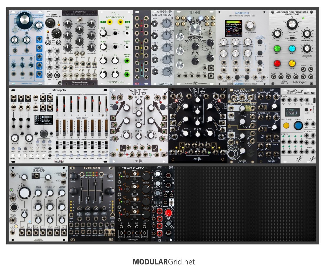This screenshot has height=268, width=328.
Task: Click the Learn button on mmMidi
Action: [x=306, y=110]
